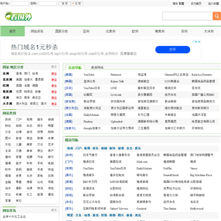Open 汽车 in the 网站类别 grid
221x221 pixels.
click(40, 157)
